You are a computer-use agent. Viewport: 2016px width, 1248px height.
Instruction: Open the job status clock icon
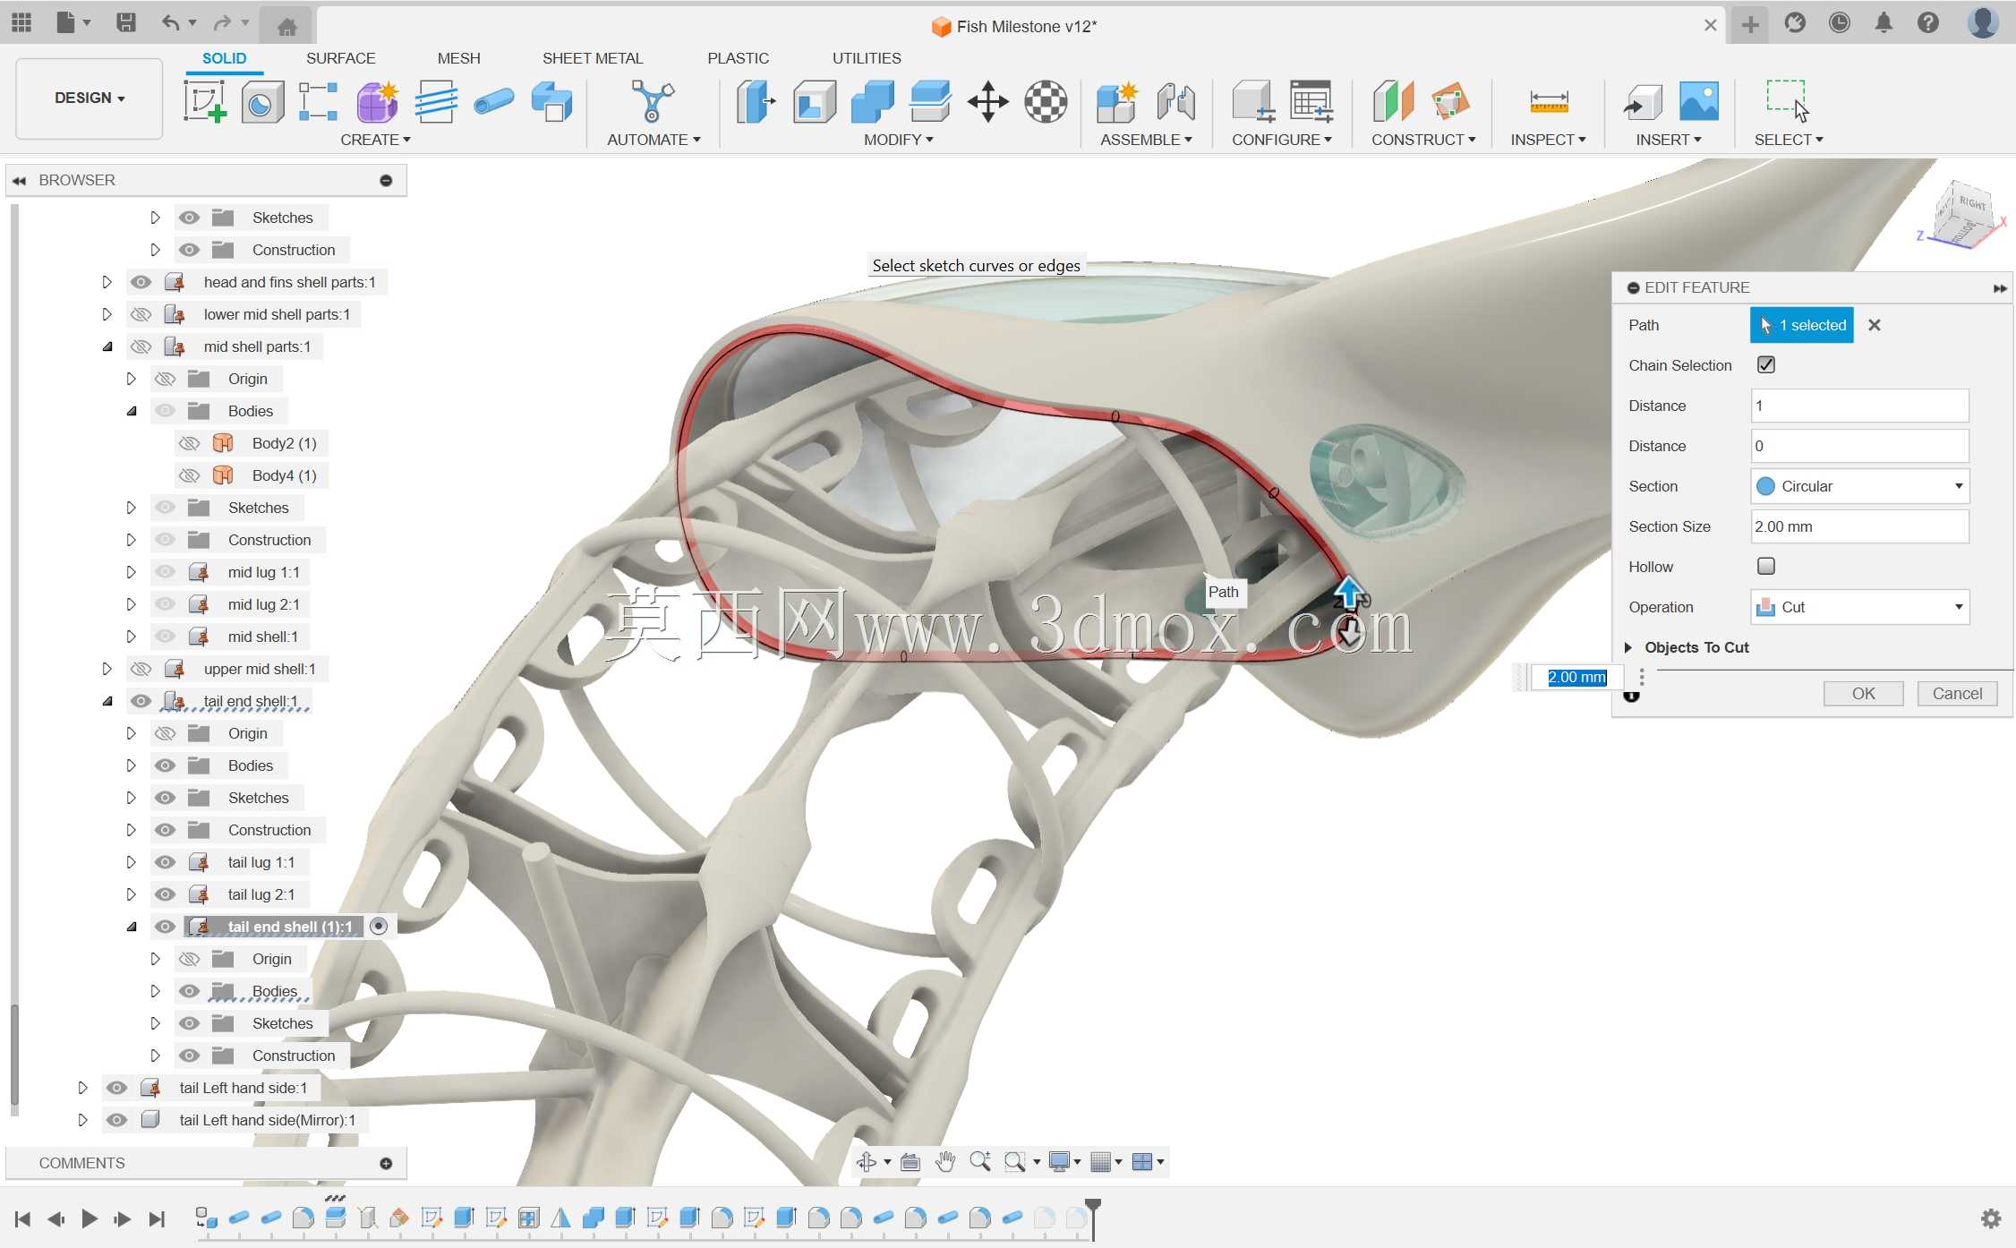click(1840, 22)
